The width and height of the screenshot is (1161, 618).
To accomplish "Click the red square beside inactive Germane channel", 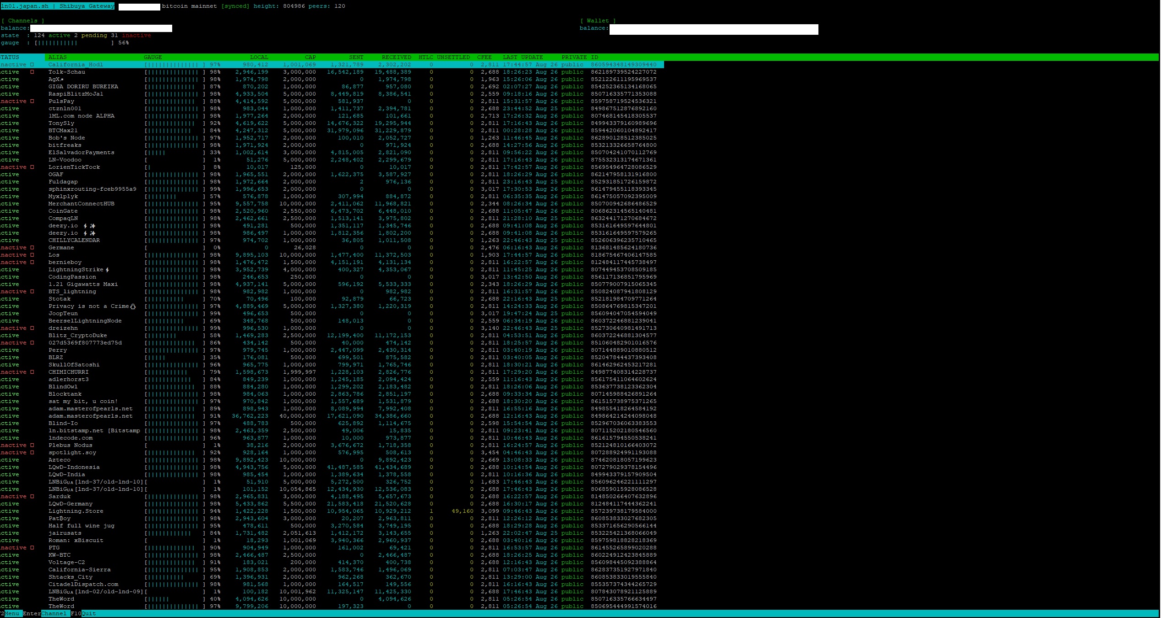I will click(32, 247).
